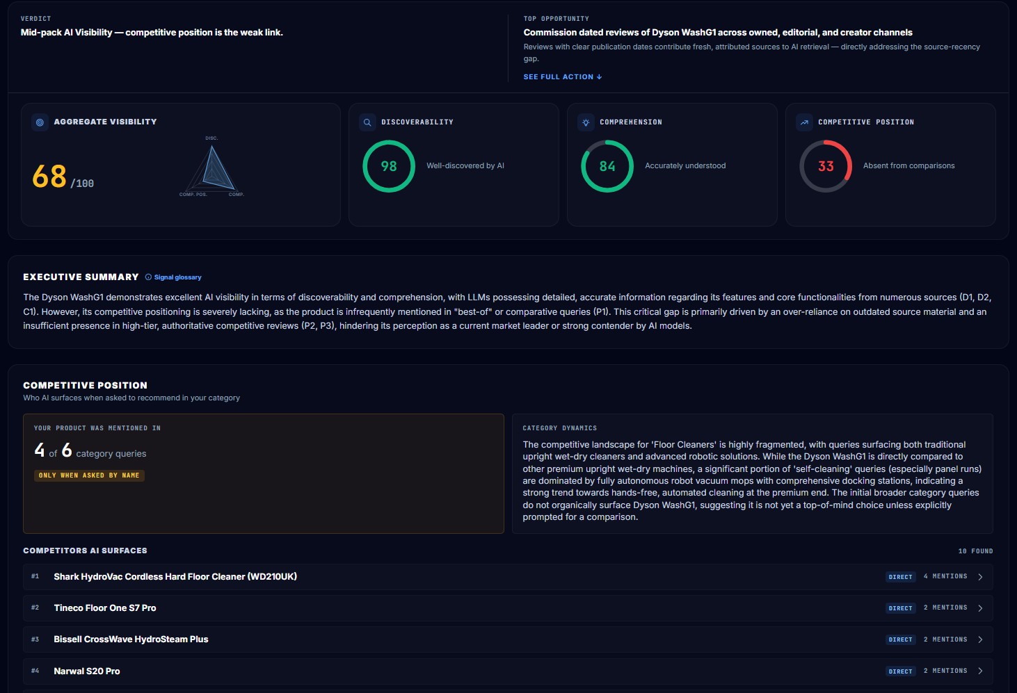Screen dimensions: 1017x693
Task: Click the DIRECT badge on Shark HydroVac row
Action: (x=900, y=577)
